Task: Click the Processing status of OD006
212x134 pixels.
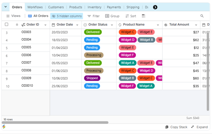Action: point(94,55)
